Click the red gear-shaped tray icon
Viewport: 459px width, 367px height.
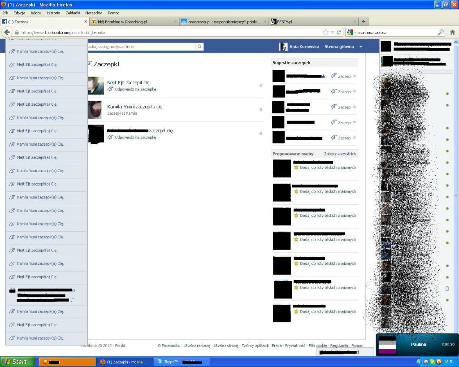point(426,362)
